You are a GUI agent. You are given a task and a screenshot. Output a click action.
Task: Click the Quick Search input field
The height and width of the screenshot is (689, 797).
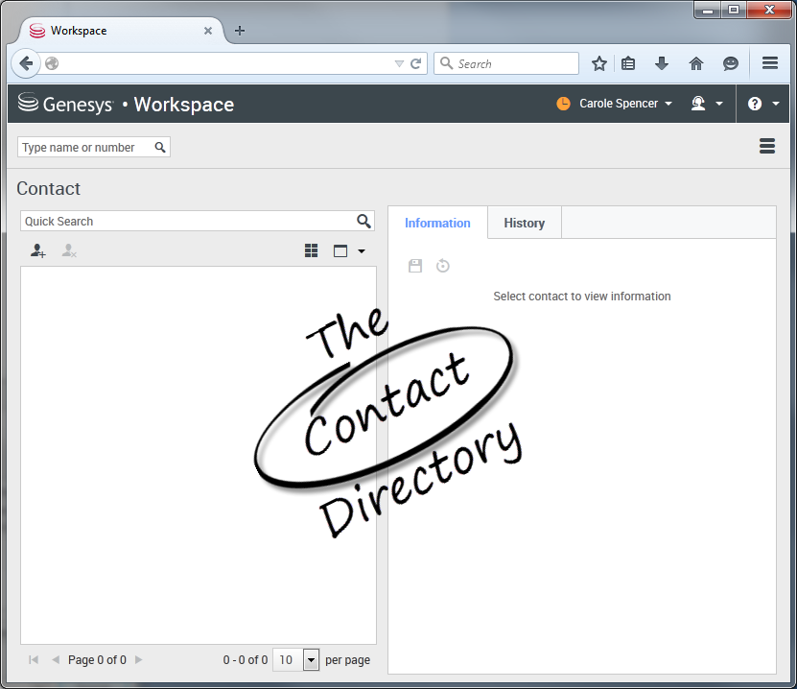pyautogui.click(x=187, y=221)
